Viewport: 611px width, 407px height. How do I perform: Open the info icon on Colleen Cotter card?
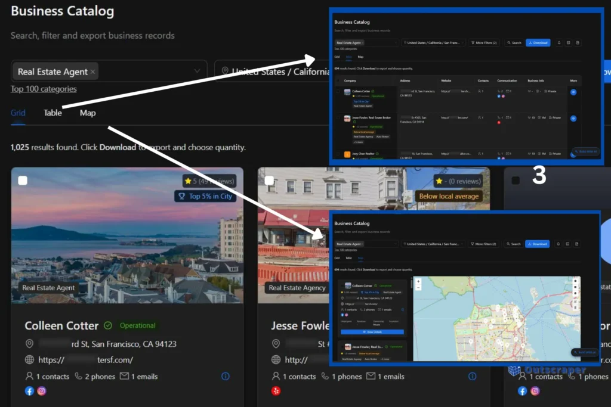225,376
